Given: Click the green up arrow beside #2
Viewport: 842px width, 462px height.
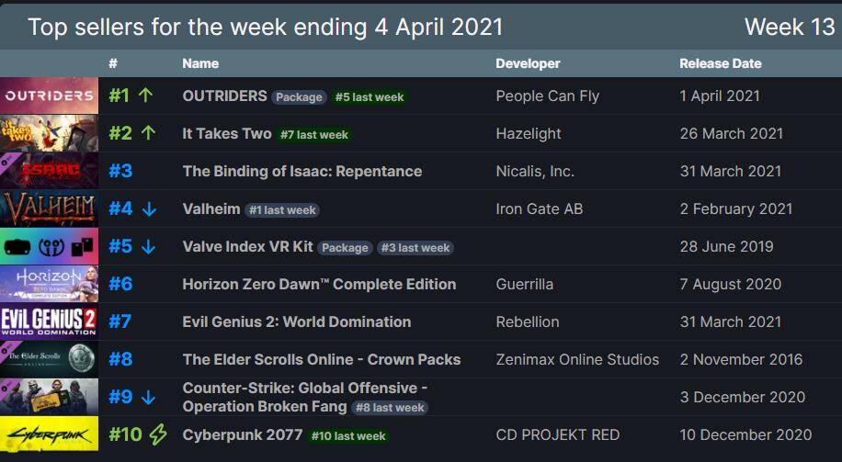Looking at the screenshot, I should click(148, 133).
